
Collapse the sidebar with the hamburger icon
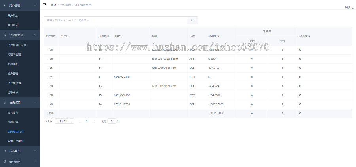pos(44,4)
